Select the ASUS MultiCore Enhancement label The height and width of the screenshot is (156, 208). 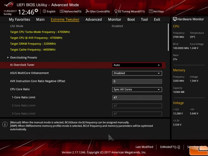point(29,73)
